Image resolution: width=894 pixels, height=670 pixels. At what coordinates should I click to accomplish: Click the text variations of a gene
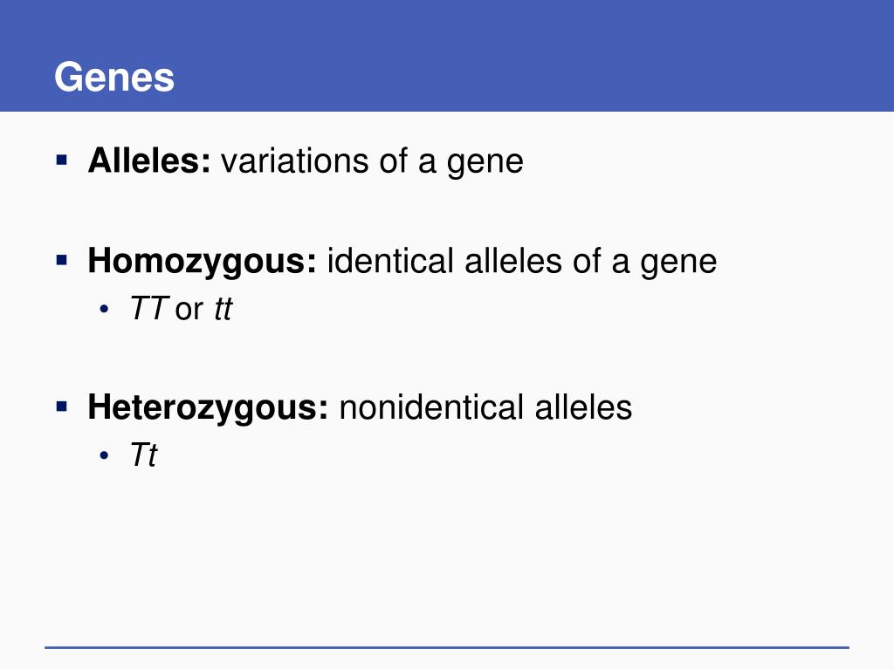tap(372, 161)
